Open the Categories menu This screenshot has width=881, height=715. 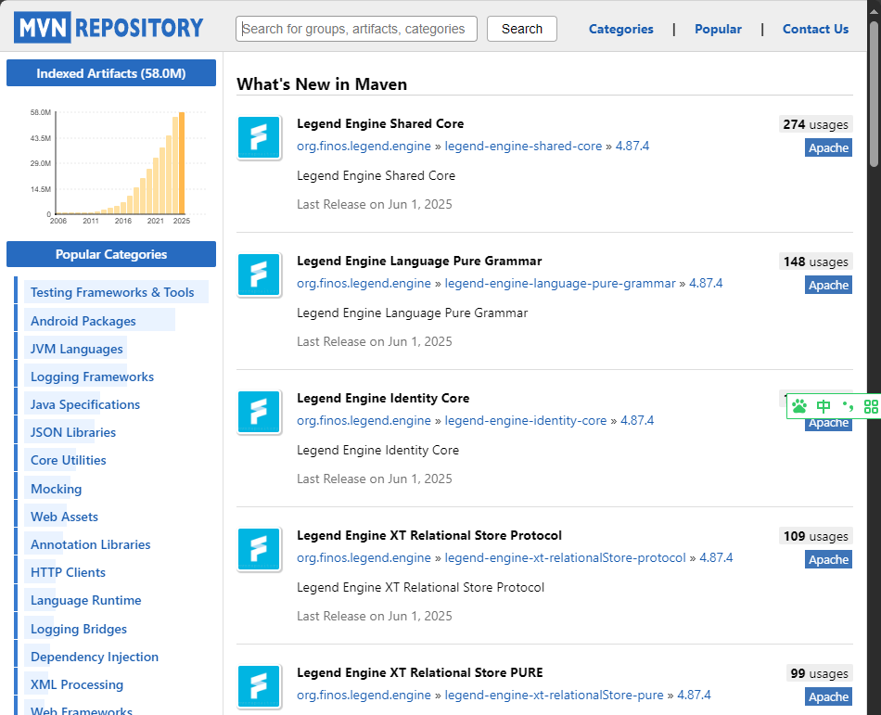coord(620,29)
